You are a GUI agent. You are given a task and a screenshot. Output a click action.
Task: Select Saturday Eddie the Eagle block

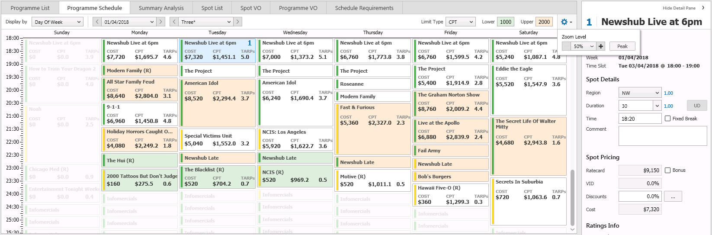pyautogui.click(x=529, y=90)
